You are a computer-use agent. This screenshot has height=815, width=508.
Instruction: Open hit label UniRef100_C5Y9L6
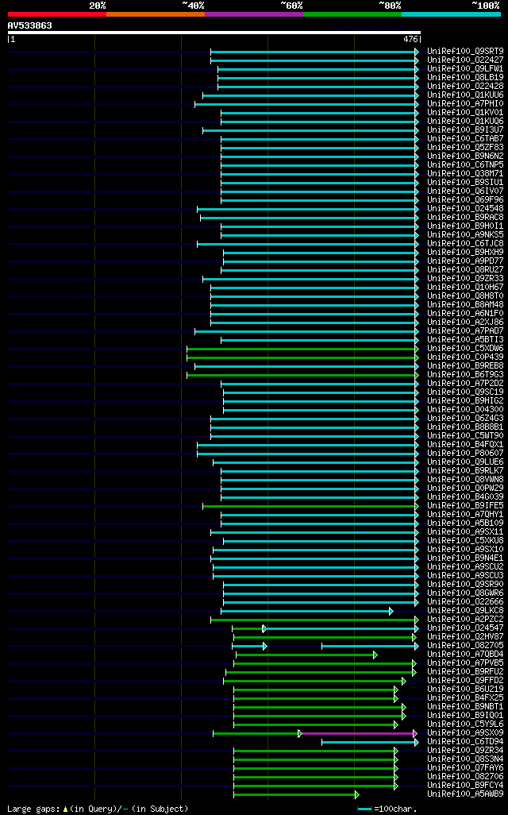pos(465,724)
